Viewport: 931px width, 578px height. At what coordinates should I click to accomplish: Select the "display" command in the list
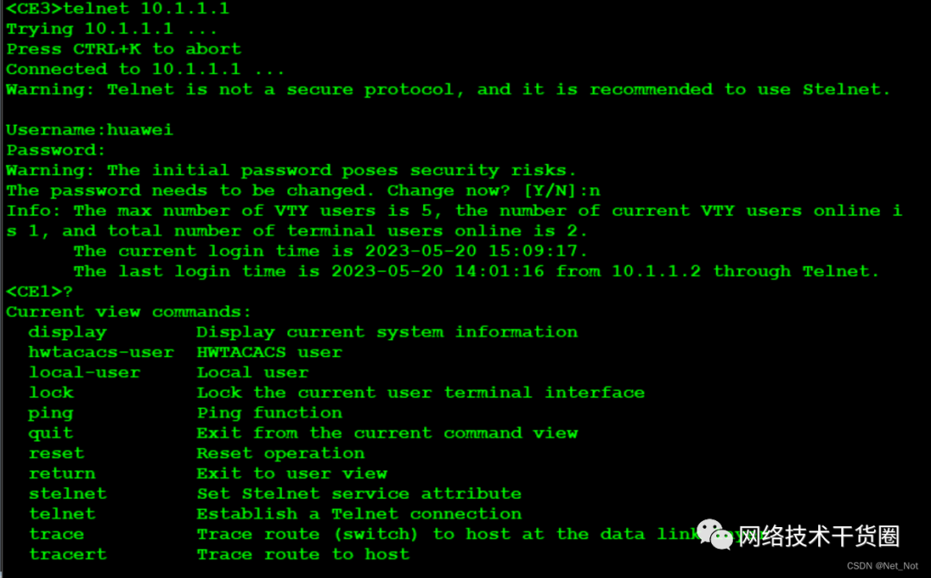pyautogui.click(x=67, y=332)
